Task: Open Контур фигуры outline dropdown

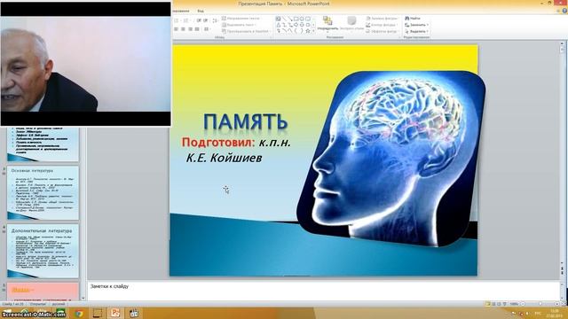Action: click(383, 25)
